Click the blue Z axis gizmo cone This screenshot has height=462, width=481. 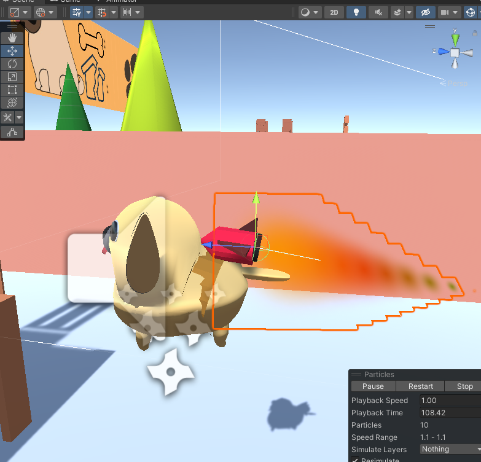[x=444, y=52]
